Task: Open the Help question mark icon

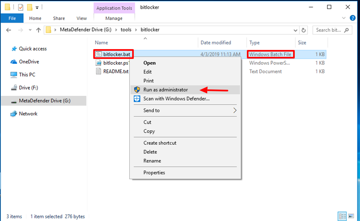Action: click(x=352, y=18)
